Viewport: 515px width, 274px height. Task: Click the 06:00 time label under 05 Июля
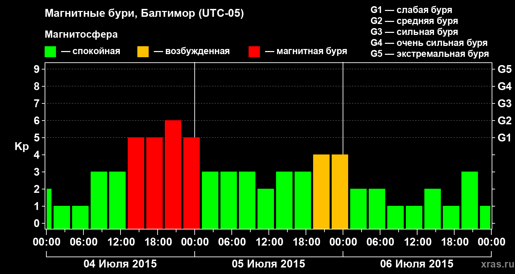point(232,242)
